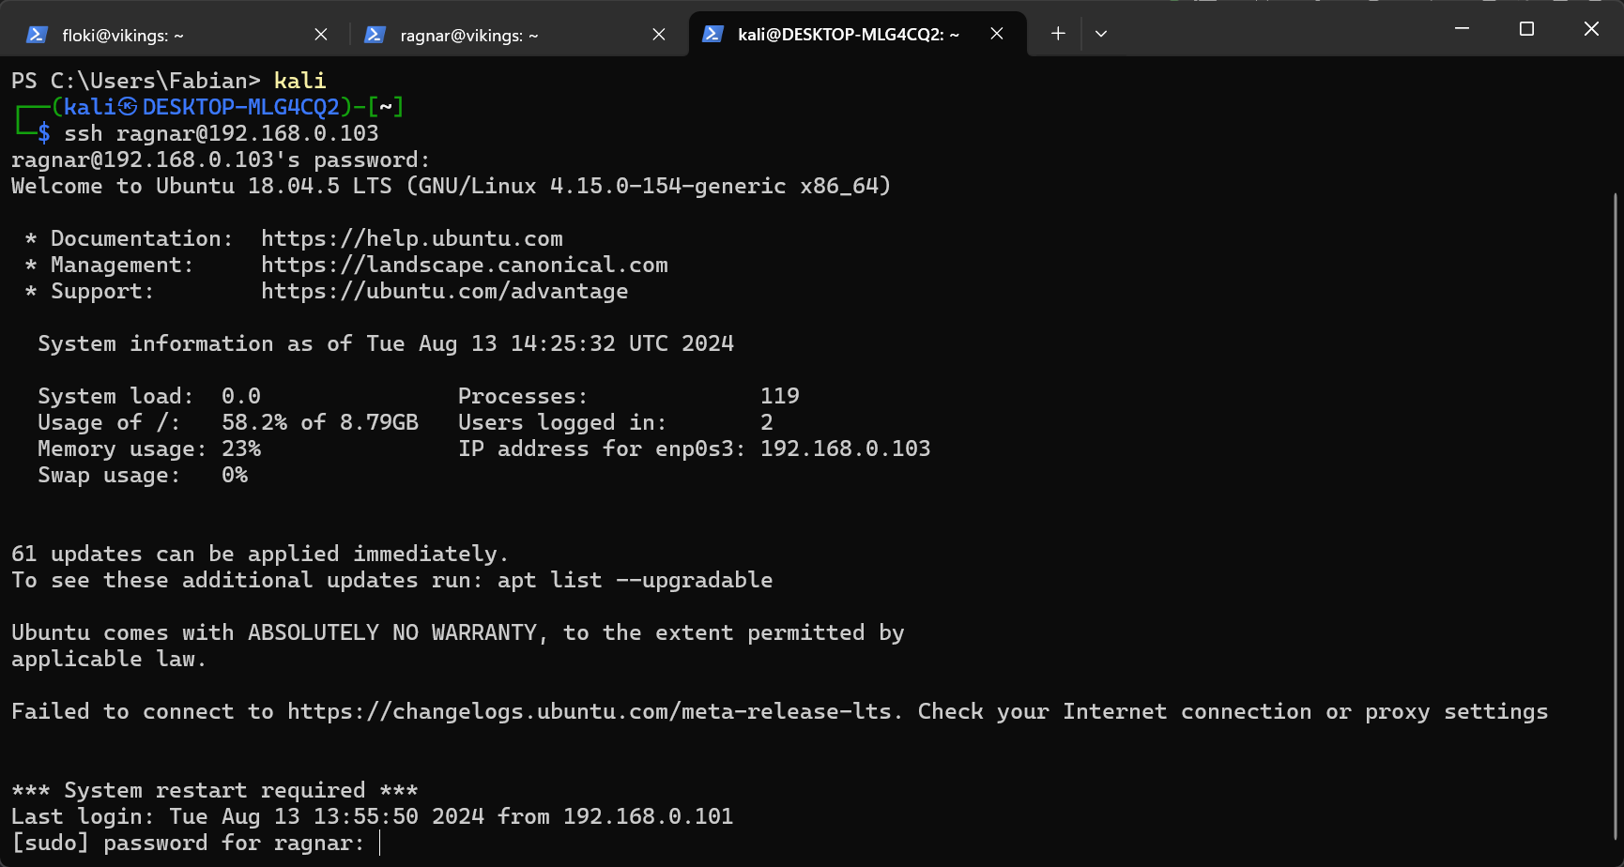1624x867 pixels.
Task: Click PowerShell icon on floki tab
Action: (37, 35)
